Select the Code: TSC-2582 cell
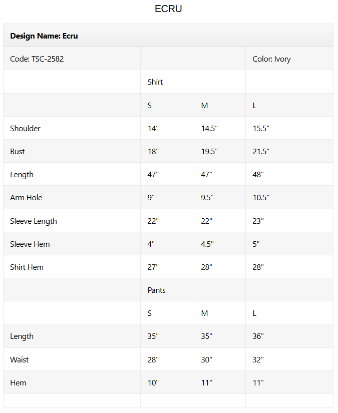Screen dimensions: 338x413 37,59
